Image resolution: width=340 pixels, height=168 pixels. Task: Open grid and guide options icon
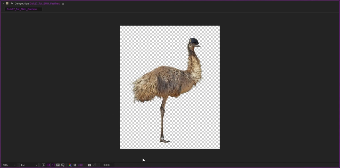tap(63, 165)
